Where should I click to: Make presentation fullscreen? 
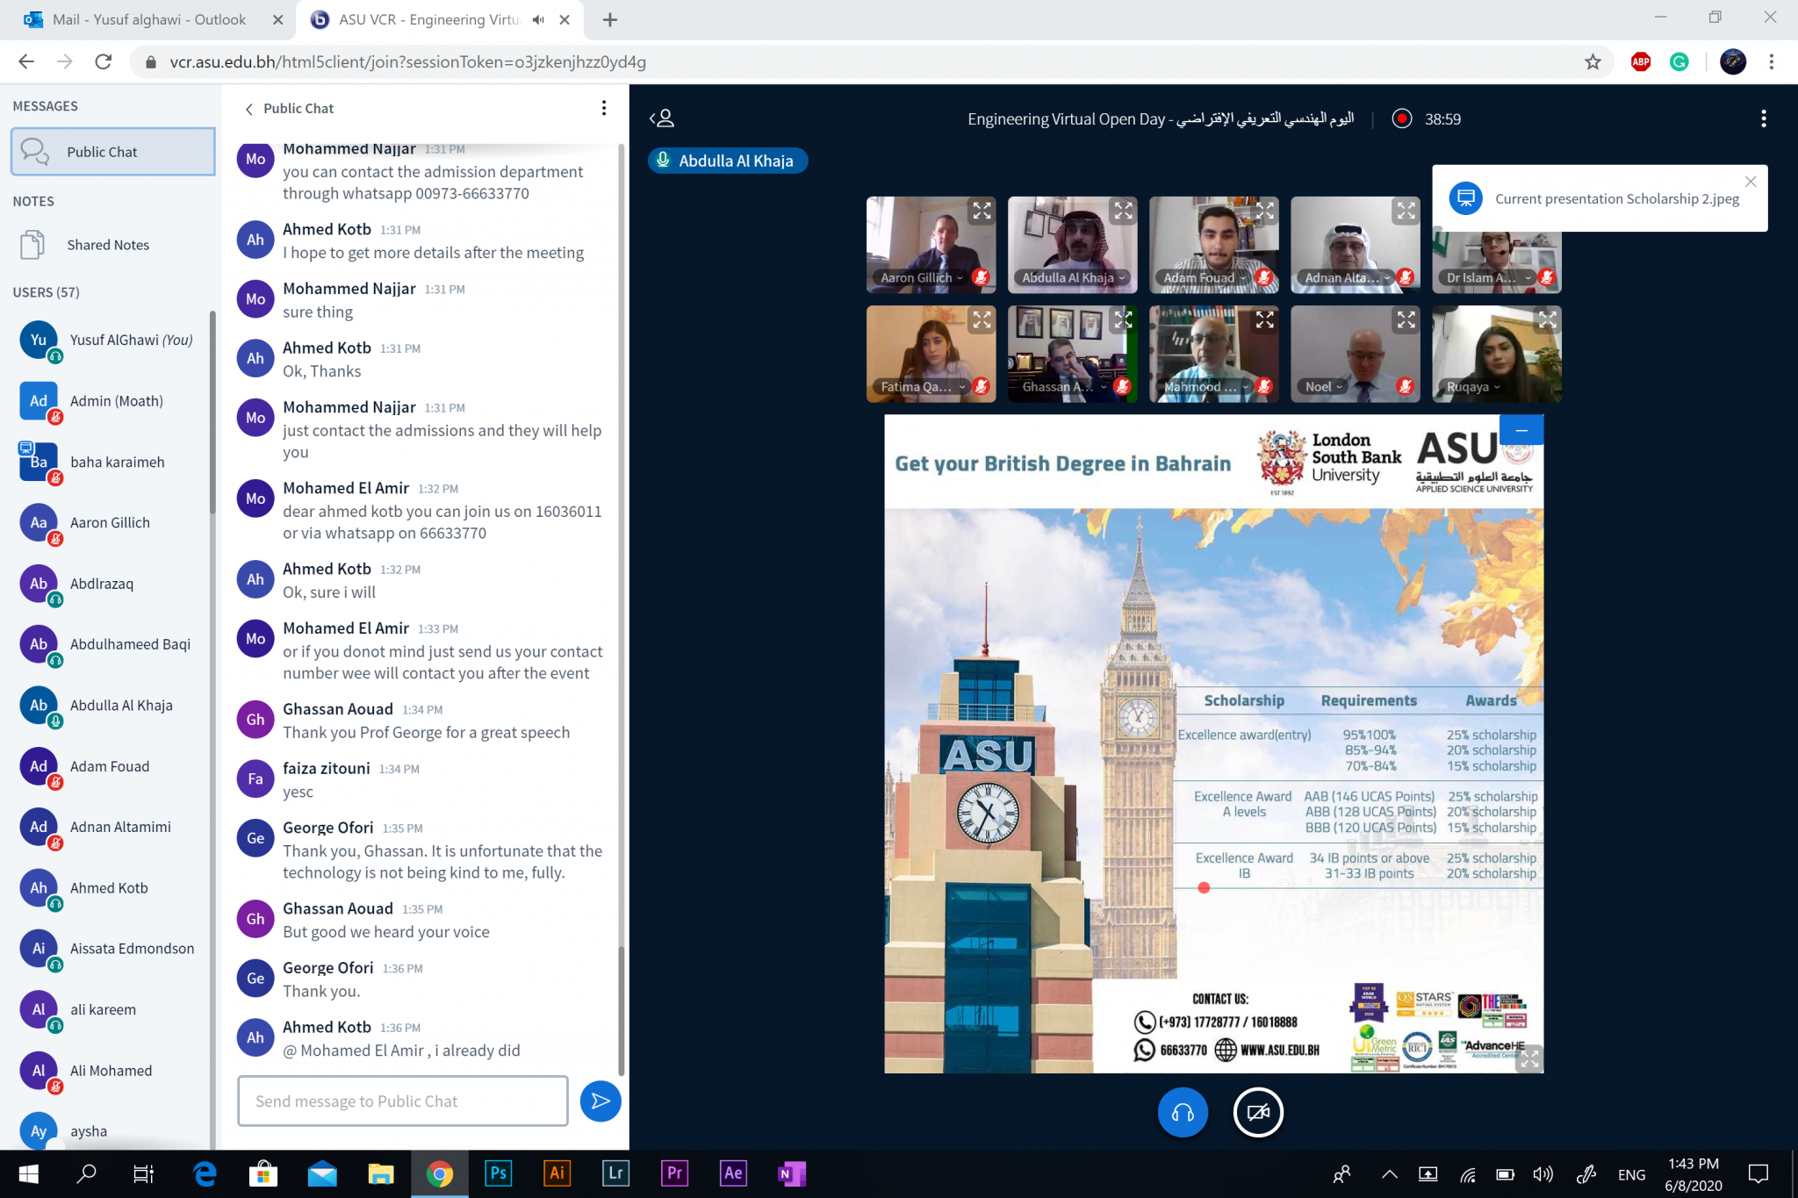click(1528, 1058)
